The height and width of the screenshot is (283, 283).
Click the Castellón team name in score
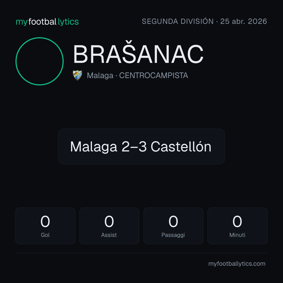(x=181, y=146)
